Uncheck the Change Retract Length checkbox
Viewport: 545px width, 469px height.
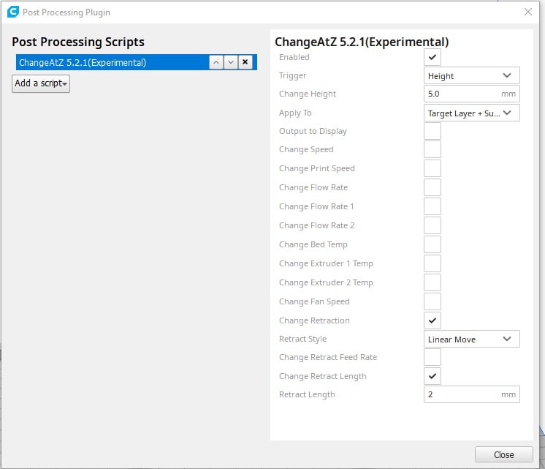point(432,376)
